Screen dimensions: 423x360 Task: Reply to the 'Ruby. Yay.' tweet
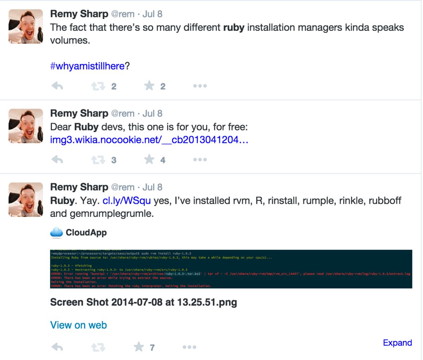pos(57,347)
